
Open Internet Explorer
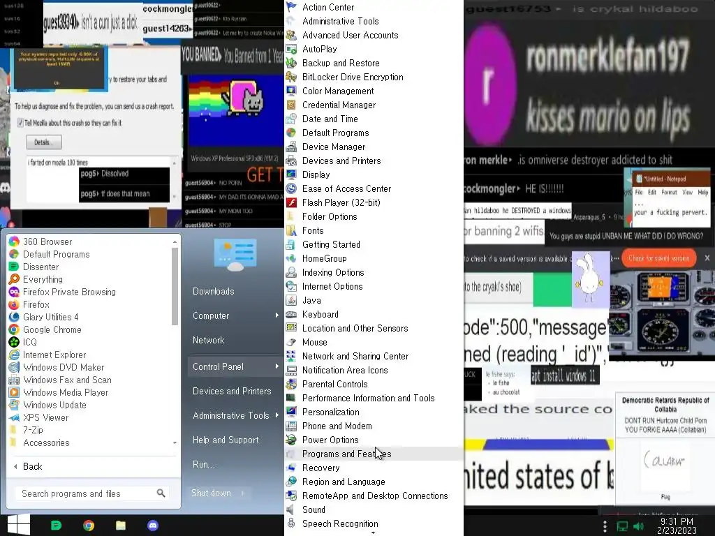(54, 355)
